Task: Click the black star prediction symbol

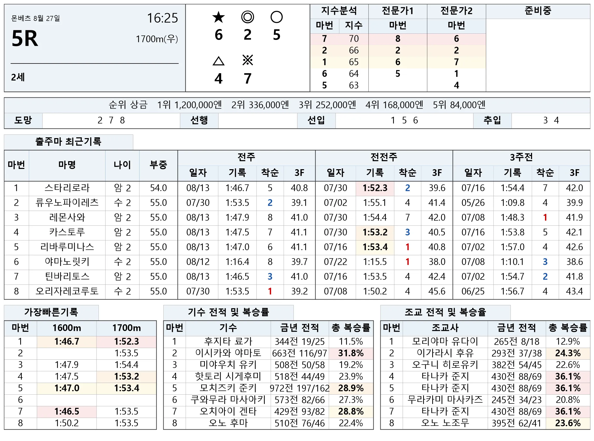Action: (218, 17)
